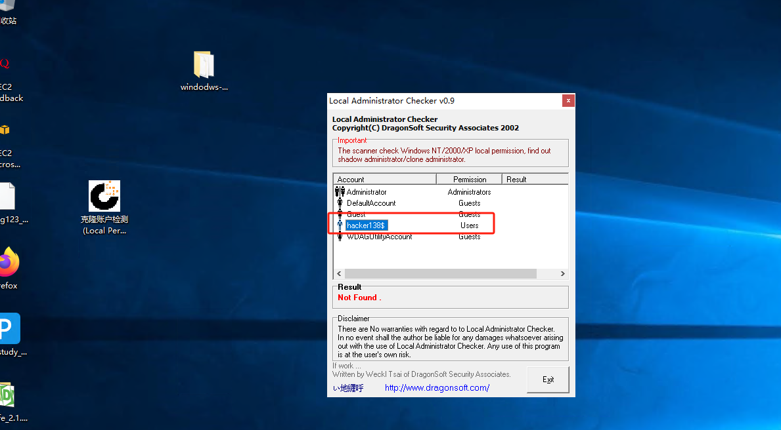The height and width of the screenshot is (430, 781).
Task: Click the Guests permission for WDAGUtilityAccount
Action: (469, 237)
